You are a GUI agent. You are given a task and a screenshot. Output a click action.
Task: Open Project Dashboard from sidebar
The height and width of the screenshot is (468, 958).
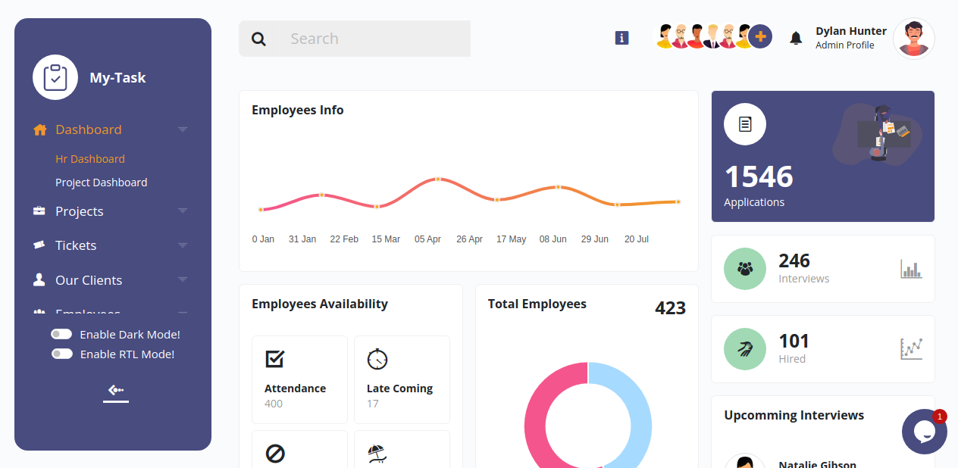101,183
